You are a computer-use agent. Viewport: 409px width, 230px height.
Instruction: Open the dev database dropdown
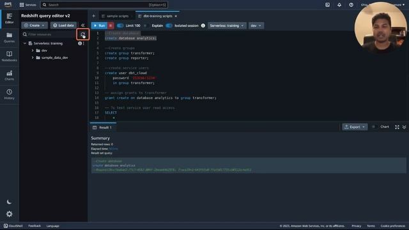(256, 26)
